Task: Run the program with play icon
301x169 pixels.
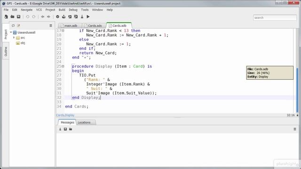Action: pos(88,17)
